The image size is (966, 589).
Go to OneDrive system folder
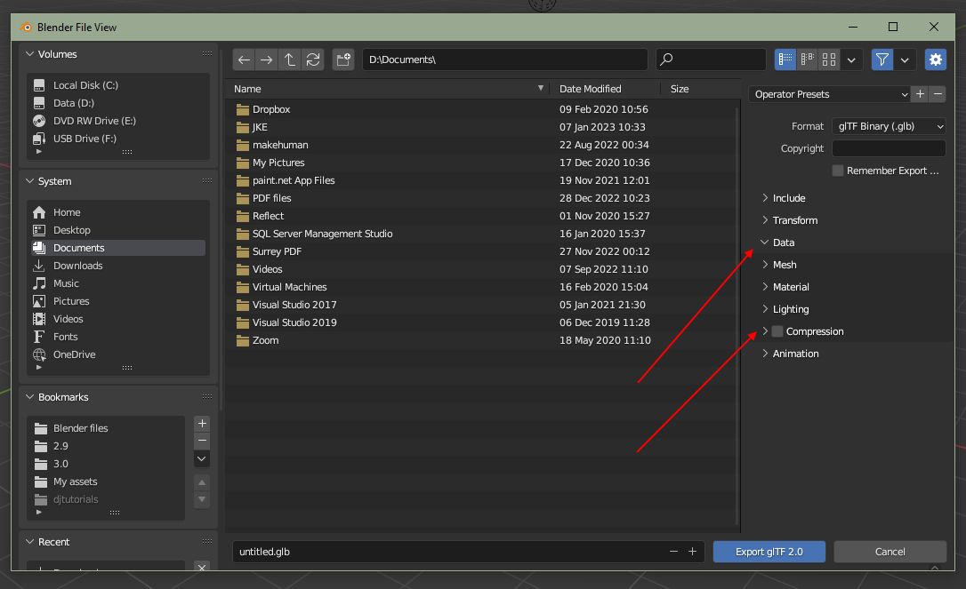[x=117, y=354]
